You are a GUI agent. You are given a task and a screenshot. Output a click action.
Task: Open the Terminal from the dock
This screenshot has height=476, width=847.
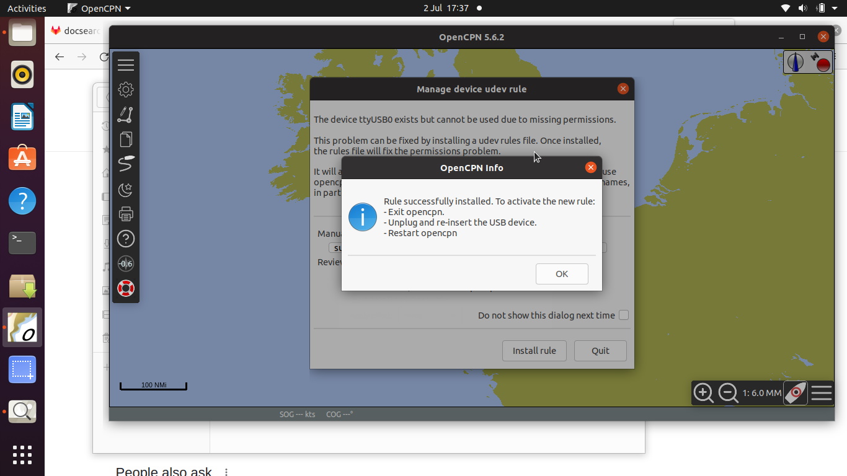22,242
